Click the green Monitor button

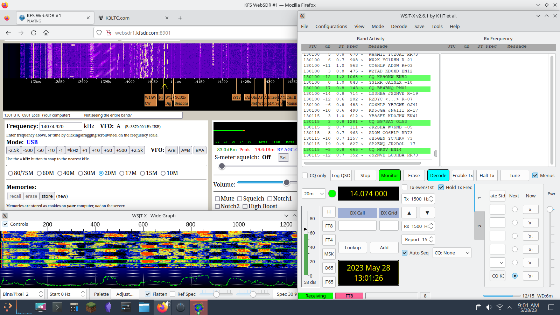pyautogui.click(x=390, y=175)
